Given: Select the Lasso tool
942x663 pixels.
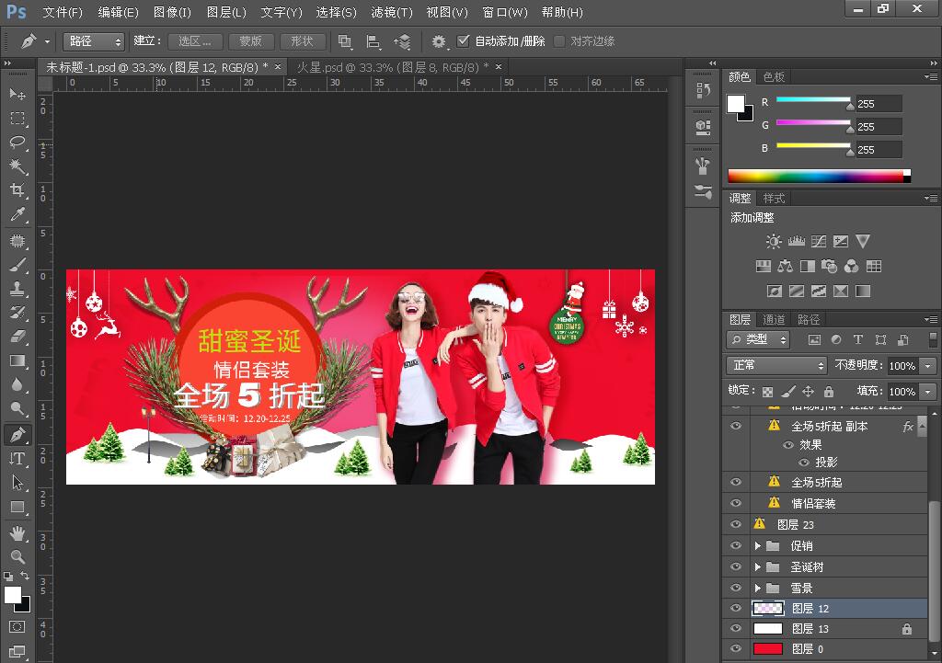Looking at the screenshot, I should click(x=17, y=142).
